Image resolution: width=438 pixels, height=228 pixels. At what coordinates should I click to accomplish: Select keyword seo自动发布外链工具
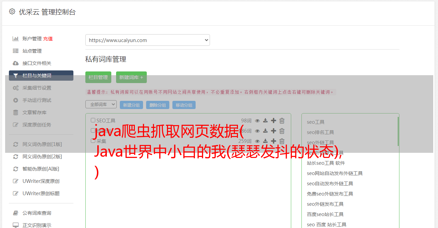(330, 184)
